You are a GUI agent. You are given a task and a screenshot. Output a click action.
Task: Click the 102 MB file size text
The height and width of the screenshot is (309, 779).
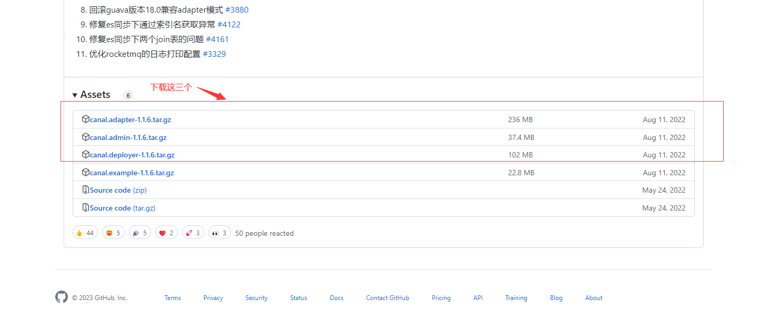(521, 155)
